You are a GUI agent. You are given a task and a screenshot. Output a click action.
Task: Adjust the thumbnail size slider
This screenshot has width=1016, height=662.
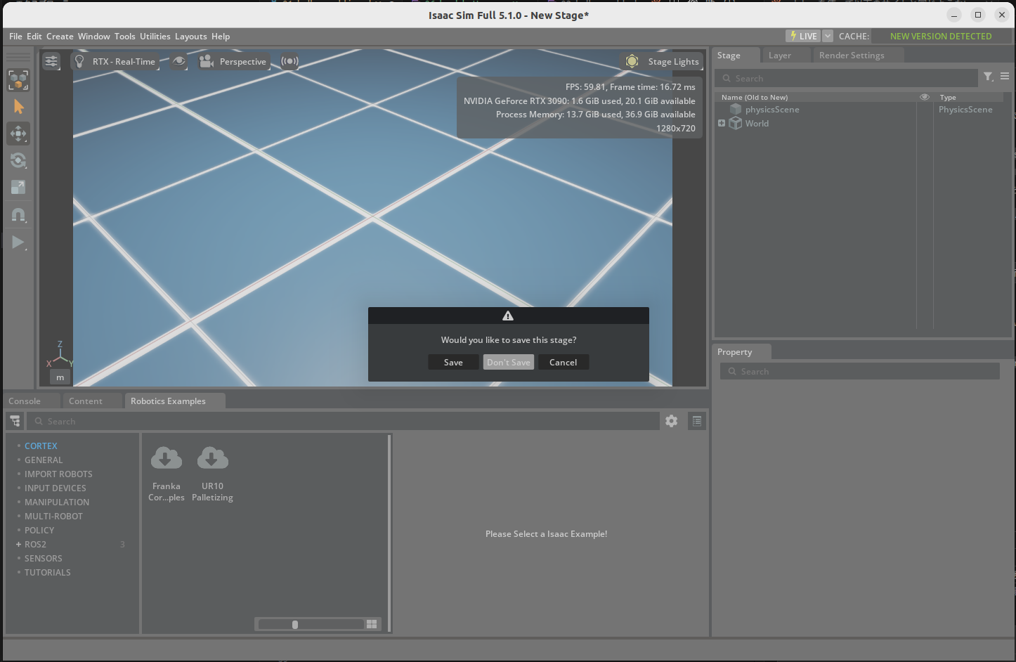pos(295,624)
